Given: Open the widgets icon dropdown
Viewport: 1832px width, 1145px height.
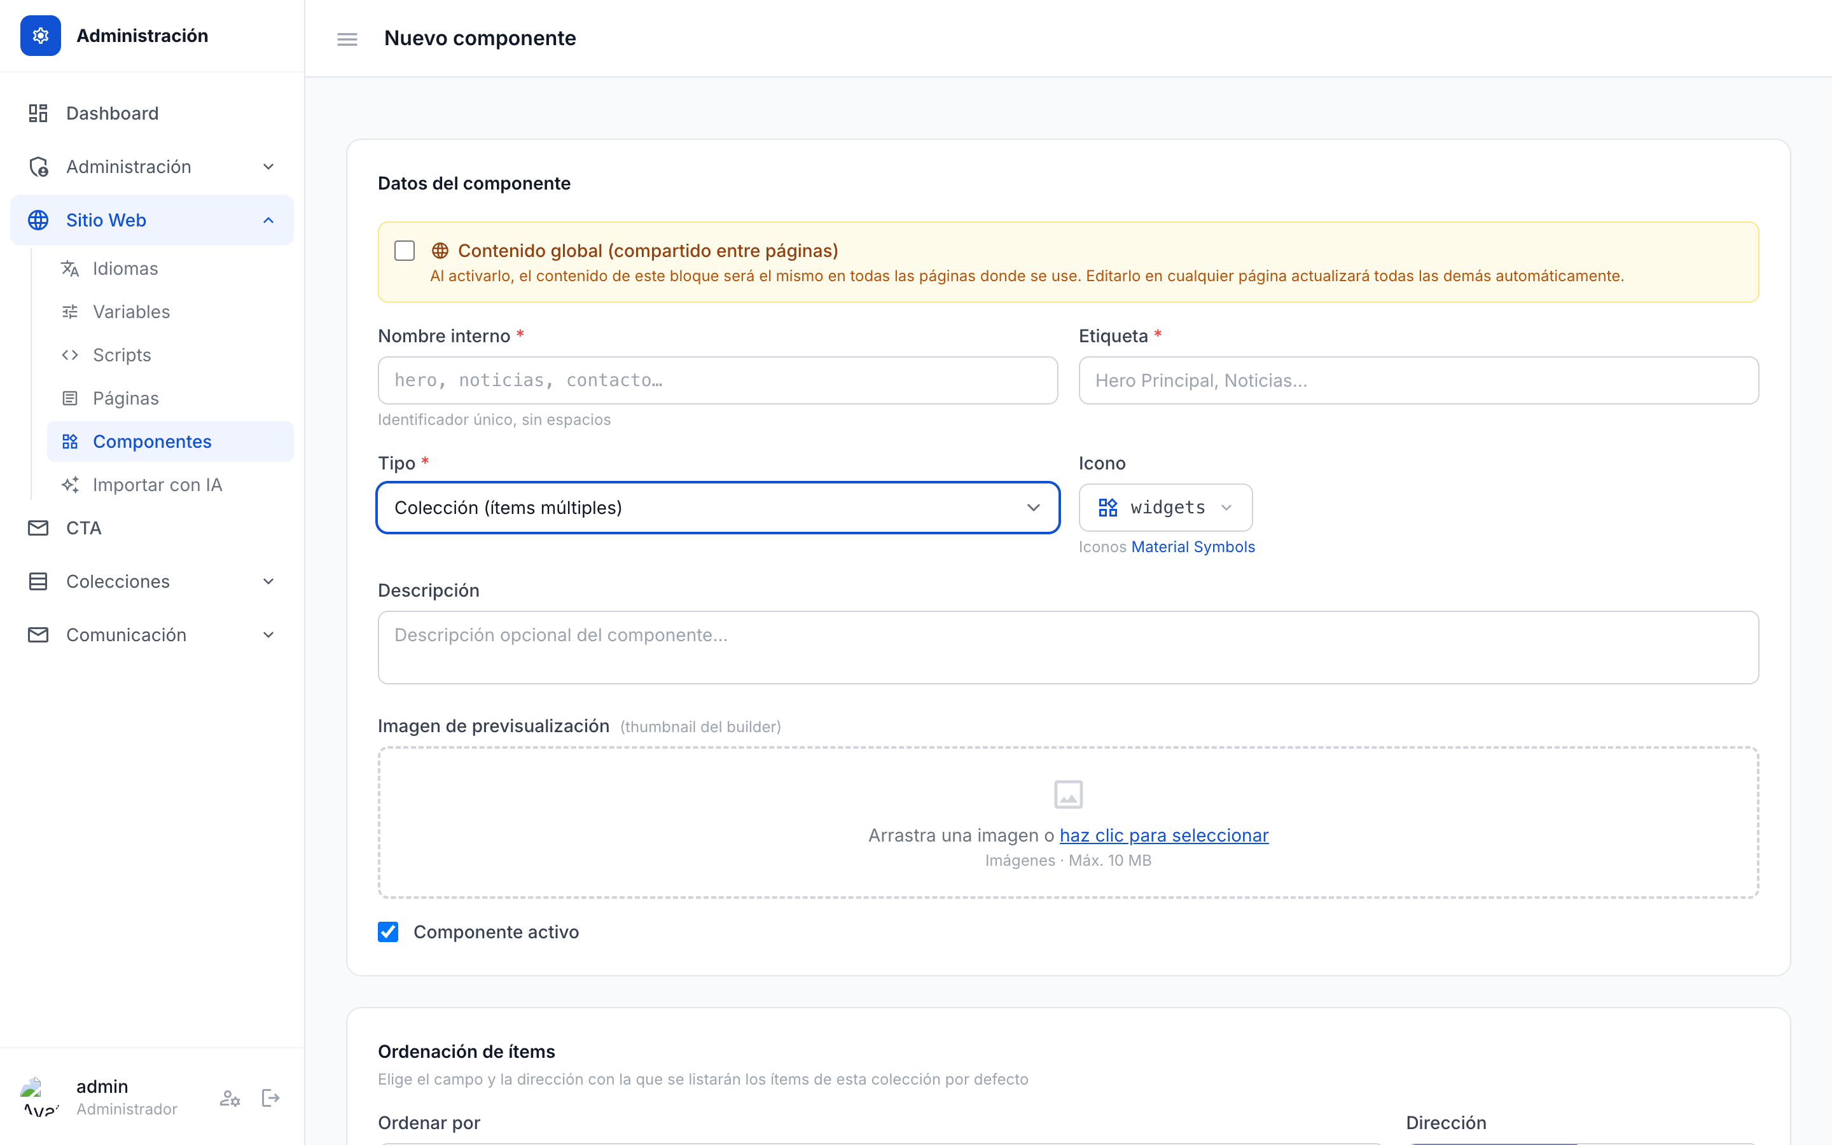Looking at the screenshot, I should point(1165,508).
